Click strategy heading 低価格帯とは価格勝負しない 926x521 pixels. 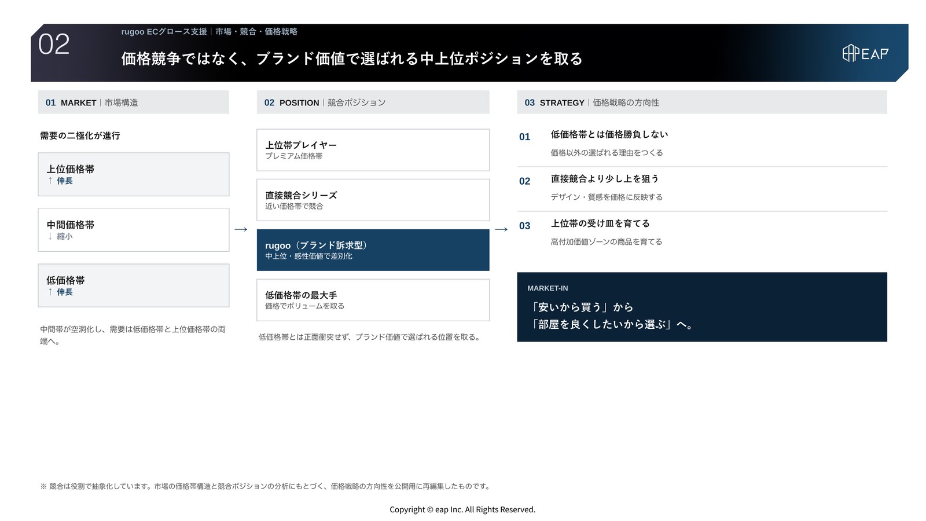(609, 134)
